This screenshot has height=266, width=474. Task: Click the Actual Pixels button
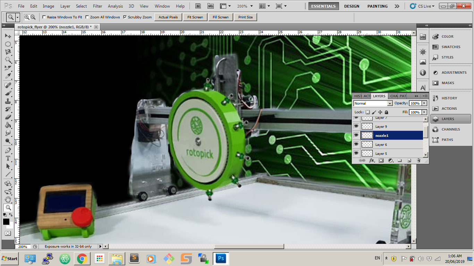168,17
